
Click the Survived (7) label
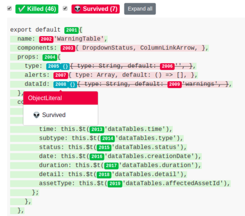[95, 9]
